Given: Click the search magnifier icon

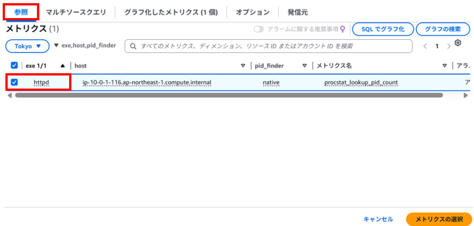Looking at the screenshot, I should click(x=133, y=46).
